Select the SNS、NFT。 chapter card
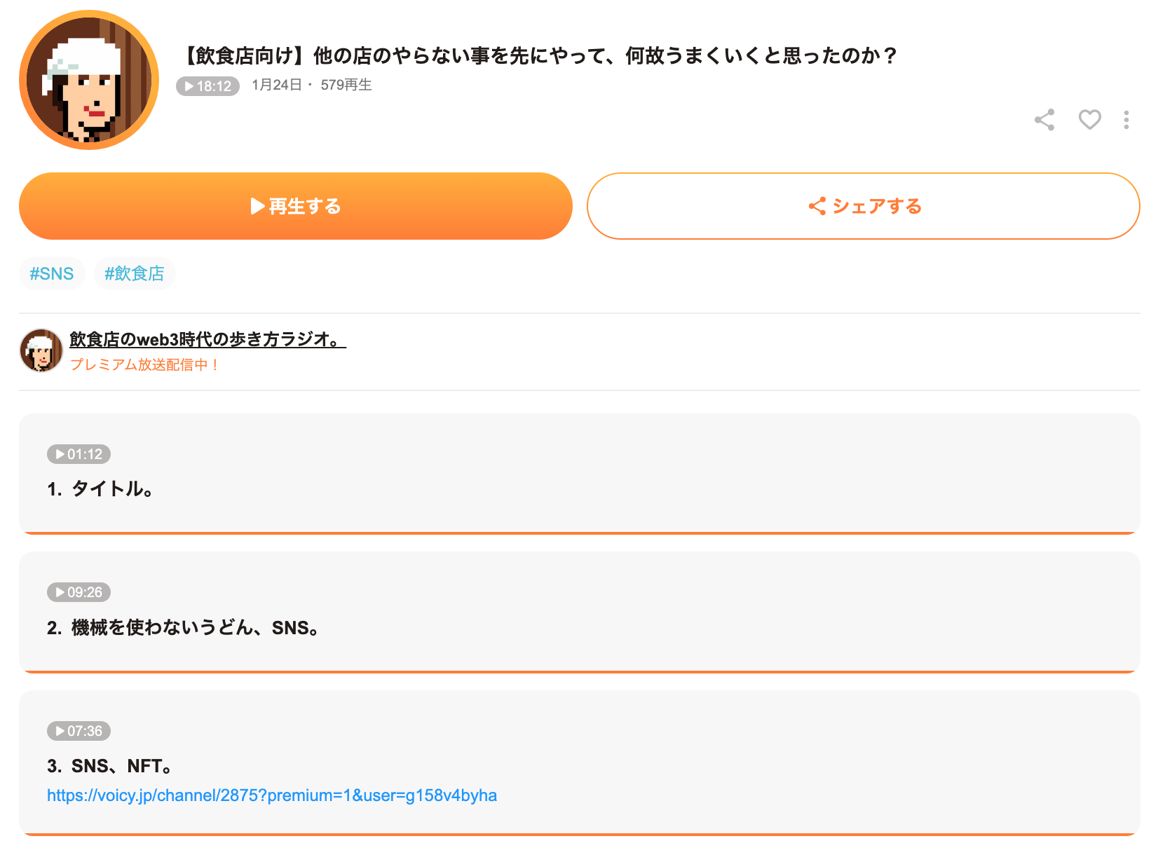 pyautogui.click(x=580, y=763)
